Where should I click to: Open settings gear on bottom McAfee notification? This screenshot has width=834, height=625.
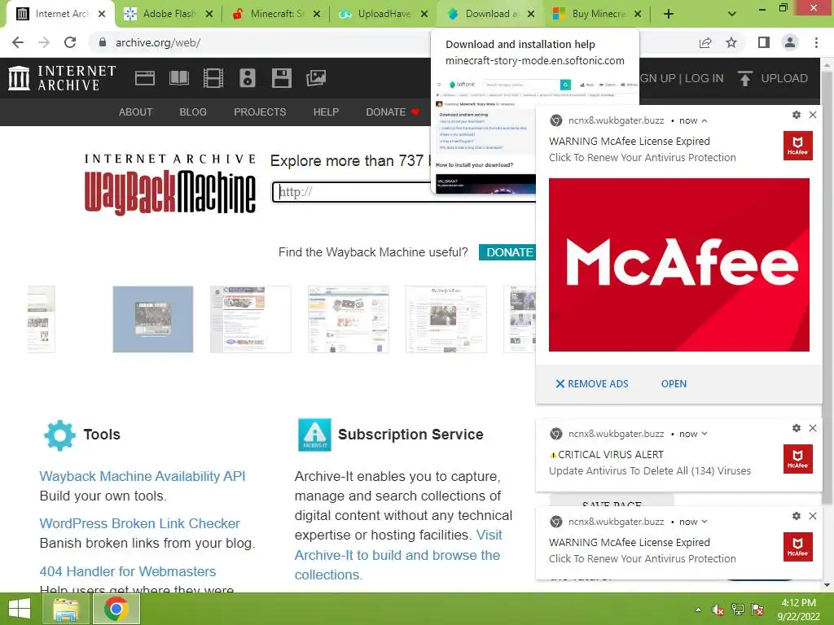point(797,516)
